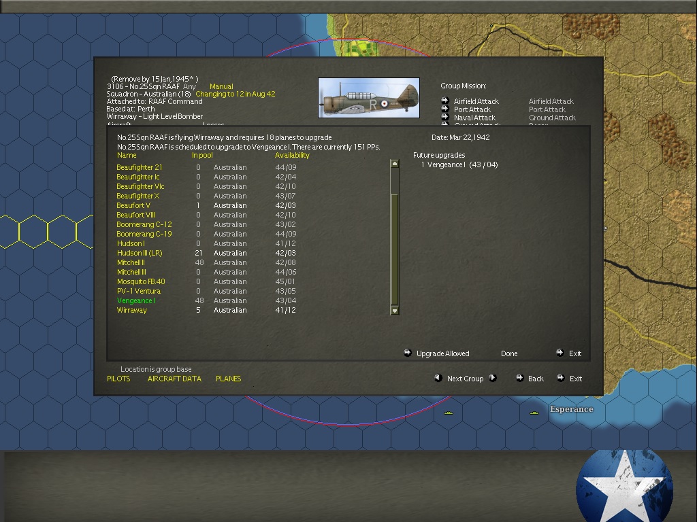Click the arrow icon beside Back
This screenshot has width=697, height=522.
(x=519, y=378)
